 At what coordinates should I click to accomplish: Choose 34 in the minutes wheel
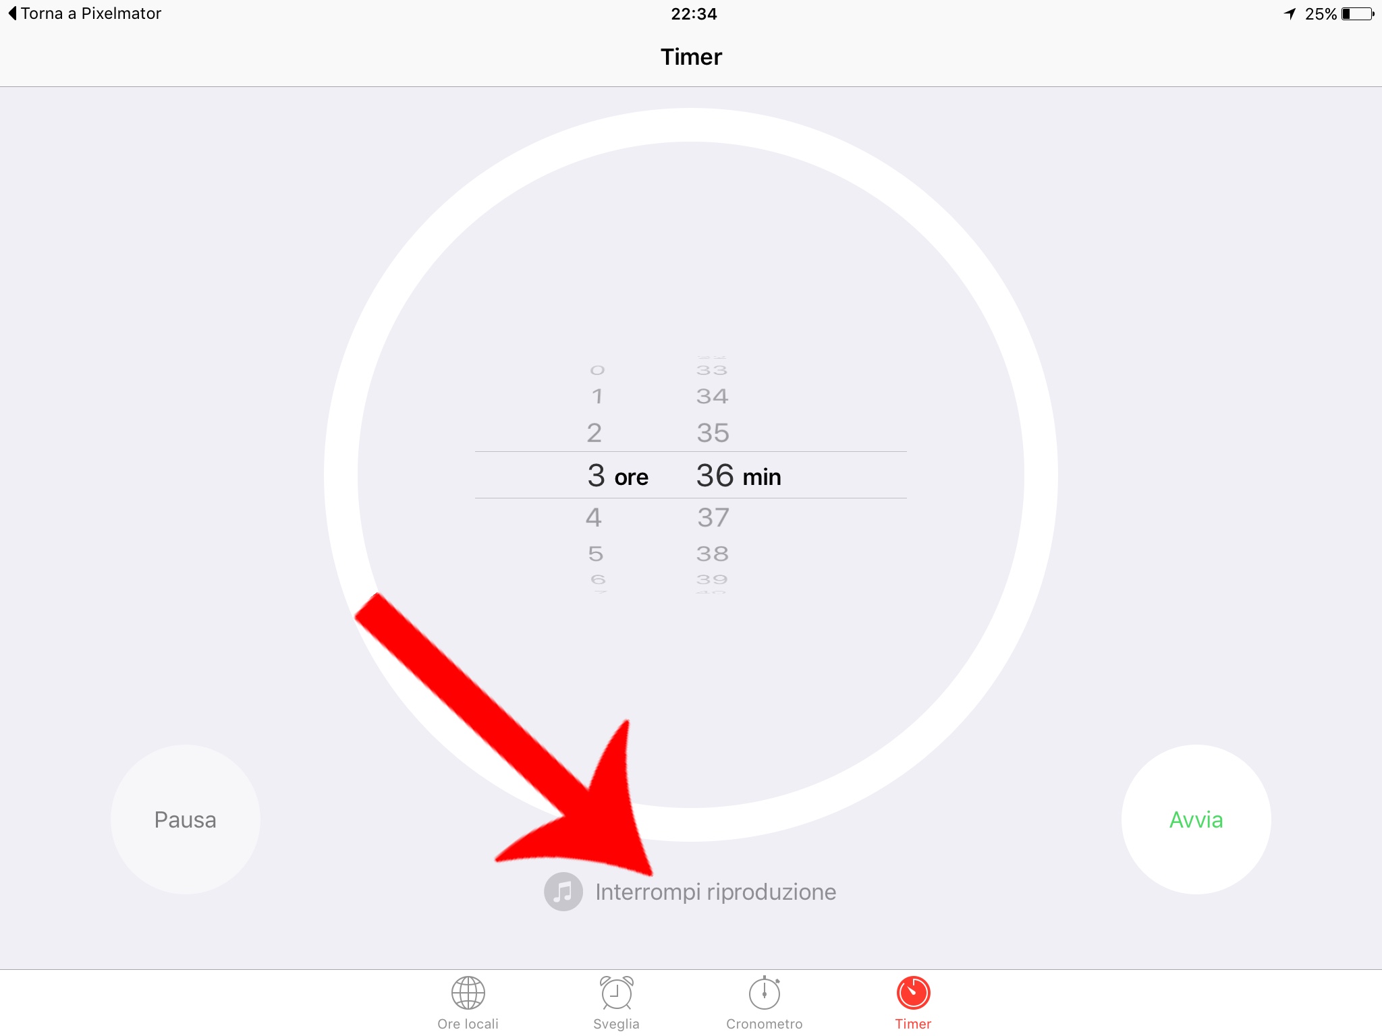click(713, 396)
